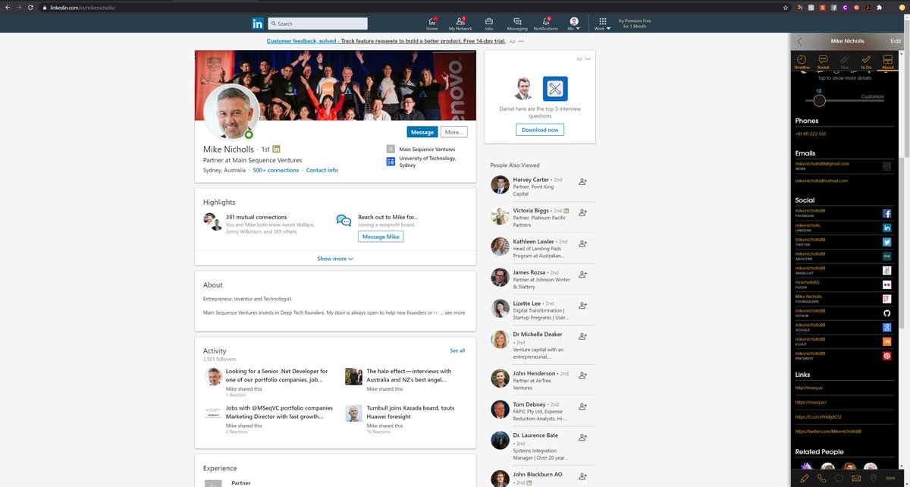Image resolution: width=910 pixels, height=487 pixels.
Task: Expand 'Show more' in the Highlights section
Action: coord(334,258)
